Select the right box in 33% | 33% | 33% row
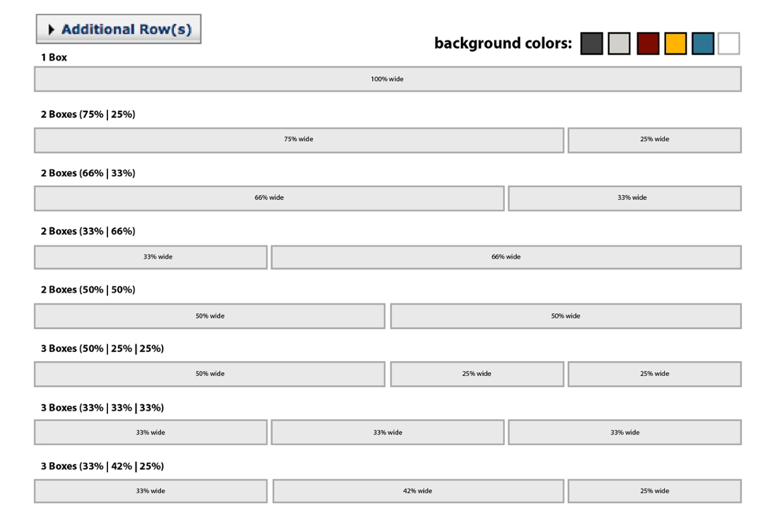The height and width of the screenshot is (516, 774). (x=625, y=432)
